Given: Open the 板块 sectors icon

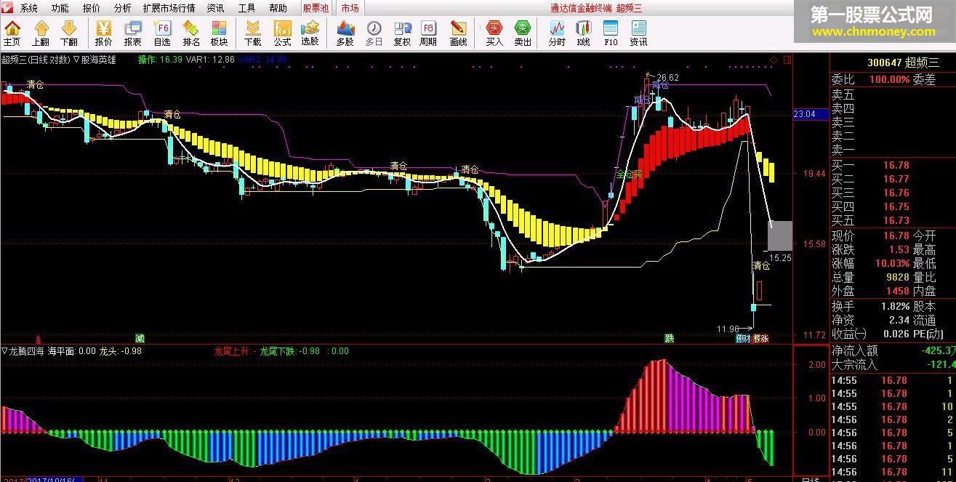Looking at the screenshot, I should (219, 33).
